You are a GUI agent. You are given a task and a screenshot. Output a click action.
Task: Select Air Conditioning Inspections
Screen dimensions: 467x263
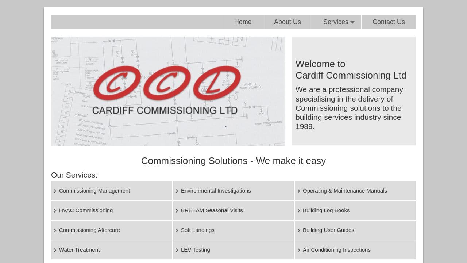click(355, 250)
